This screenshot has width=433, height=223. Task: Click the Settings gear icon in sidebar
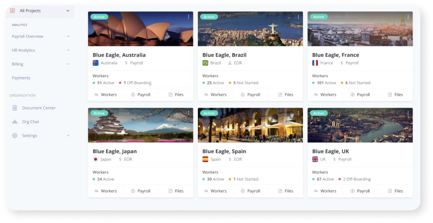(15, 136)
